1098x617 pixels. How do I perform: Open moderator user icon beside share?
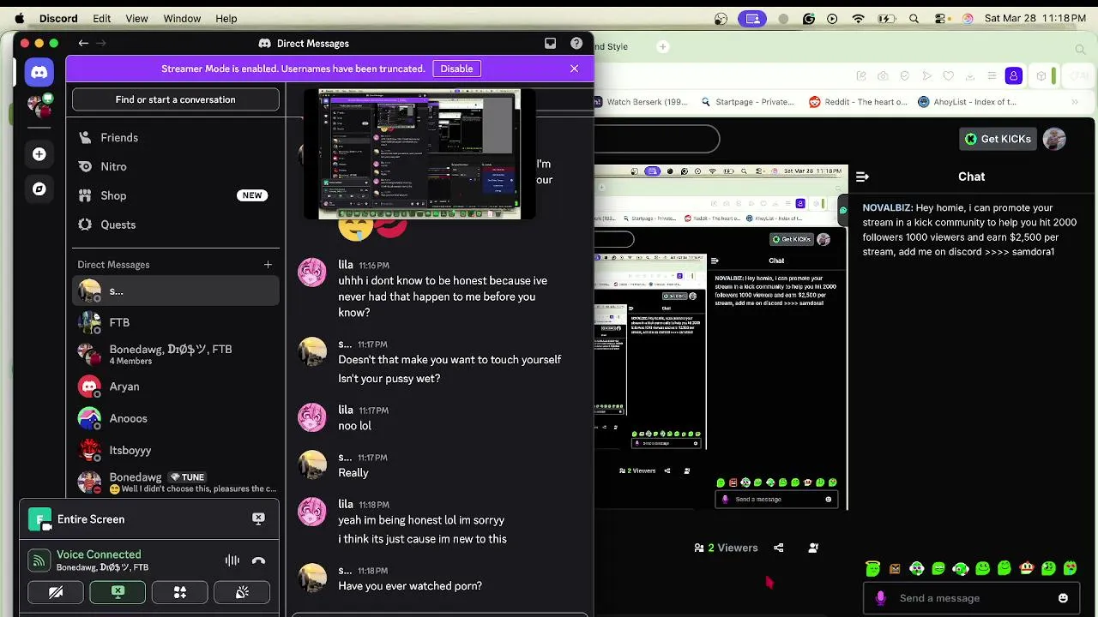click(x=813, y=548)
